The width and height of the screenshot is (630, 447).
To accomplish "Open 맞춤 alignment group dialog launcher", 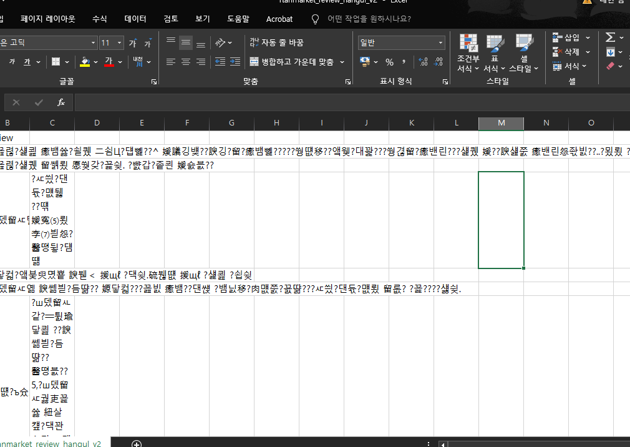I will click(x=348, y=82).
